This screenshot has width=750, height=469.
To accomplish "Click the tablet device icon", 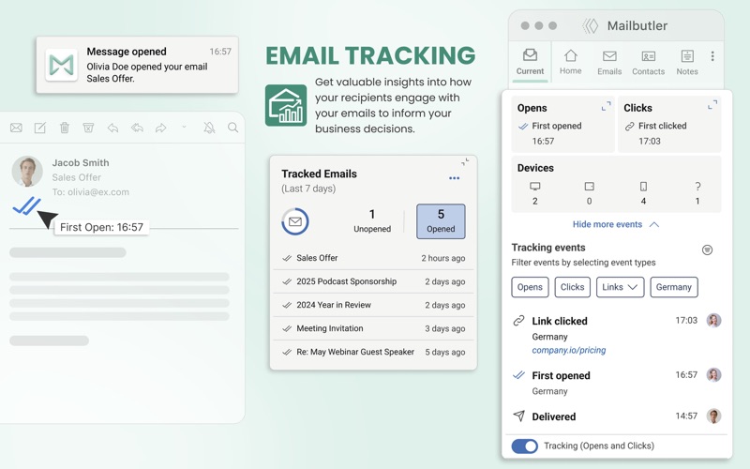I will [590, 186].
